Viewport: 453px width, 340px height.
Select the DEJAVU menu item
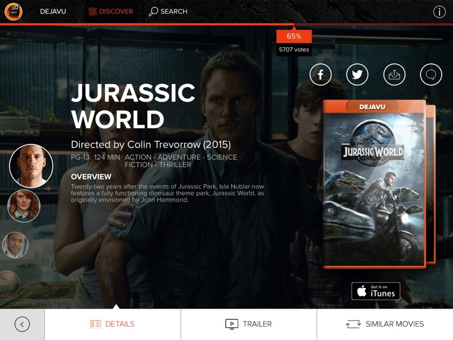point(53,11)
